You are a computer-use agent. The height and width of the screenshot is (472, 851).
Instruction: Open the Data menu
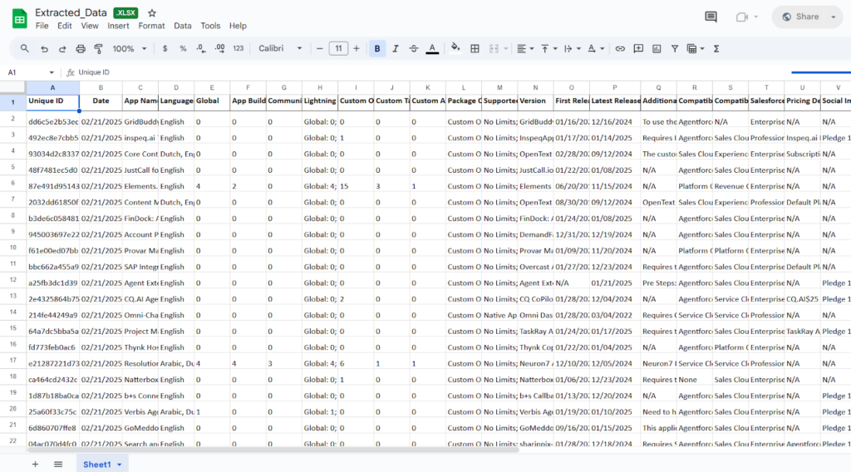183,26
